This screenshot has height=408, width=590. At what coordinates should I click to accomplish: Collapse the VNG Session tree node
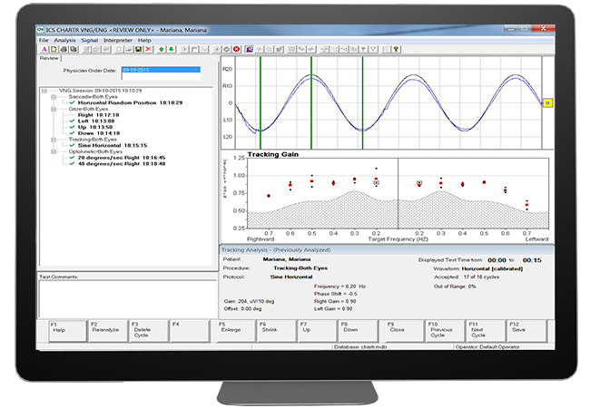point(44,91)
